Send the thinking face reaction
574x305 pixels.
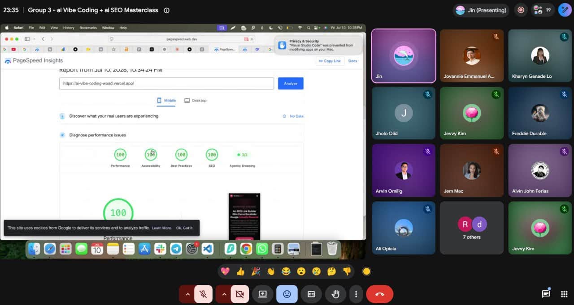pyautogui.click(x=332, y=271)
